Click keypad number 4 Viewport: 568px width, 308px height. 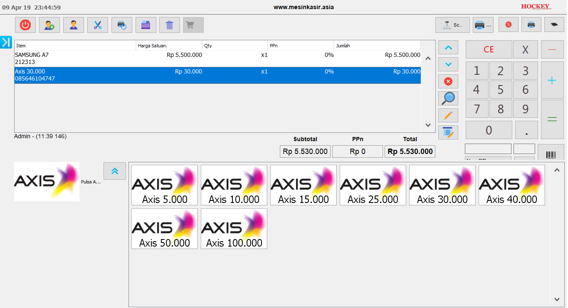[477, 90]
